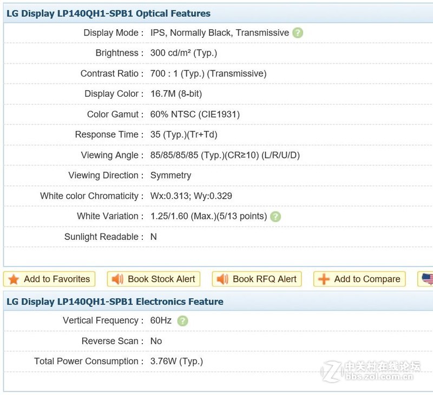Click the Display Mode label
Viewport: 433px width, 395px height.
(114, 33)
